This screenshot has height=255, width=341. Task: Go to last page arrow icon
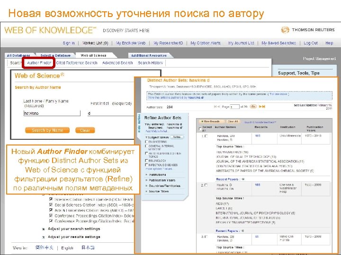[x=264, y=106]
